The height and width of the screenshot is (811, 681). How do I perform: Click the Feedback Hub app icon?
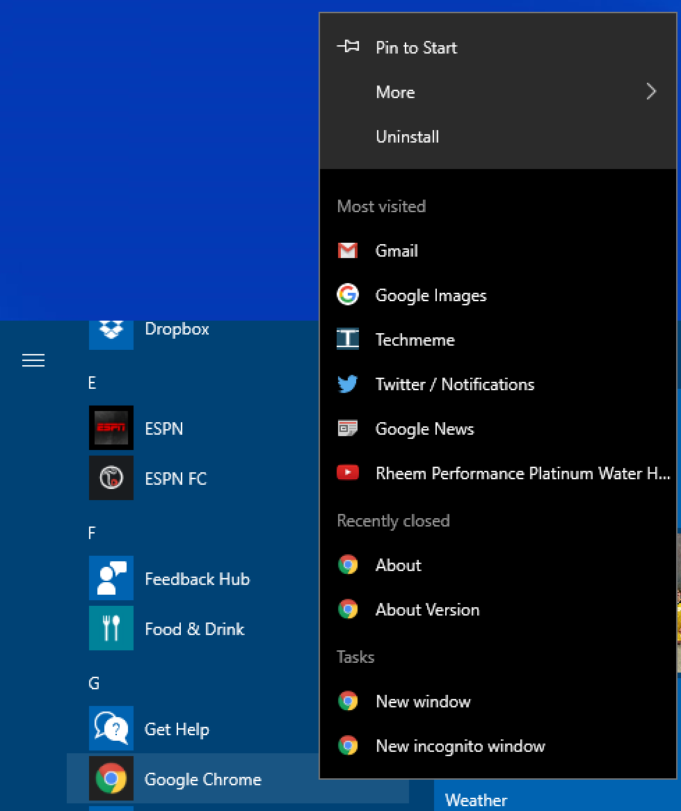coord(111,578)
